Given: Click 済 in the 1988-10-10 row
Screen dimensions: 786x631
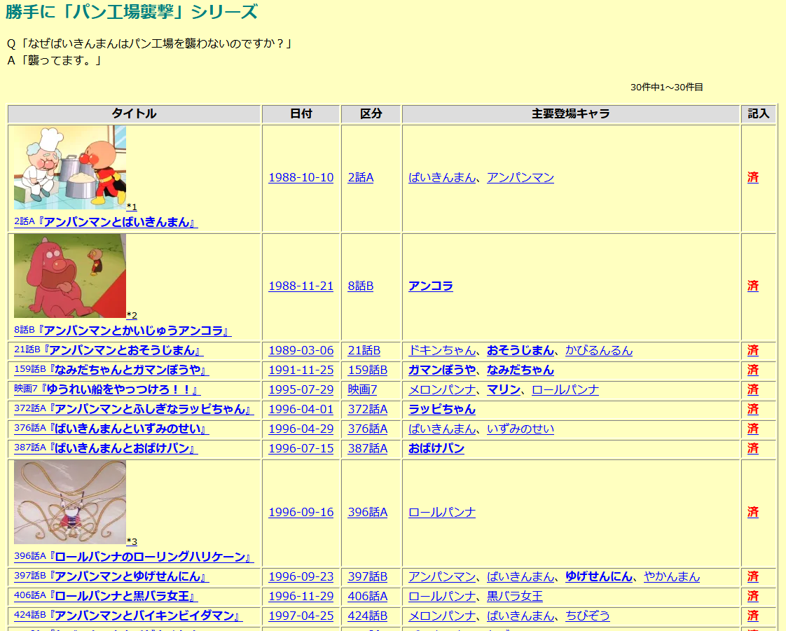Looking at the screenshot, I should (752, 177).
